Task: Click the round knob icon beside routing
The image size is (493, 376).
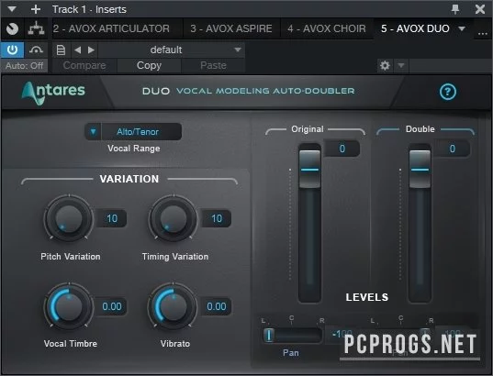Action: pyautogui.click(x=12, y=28)
